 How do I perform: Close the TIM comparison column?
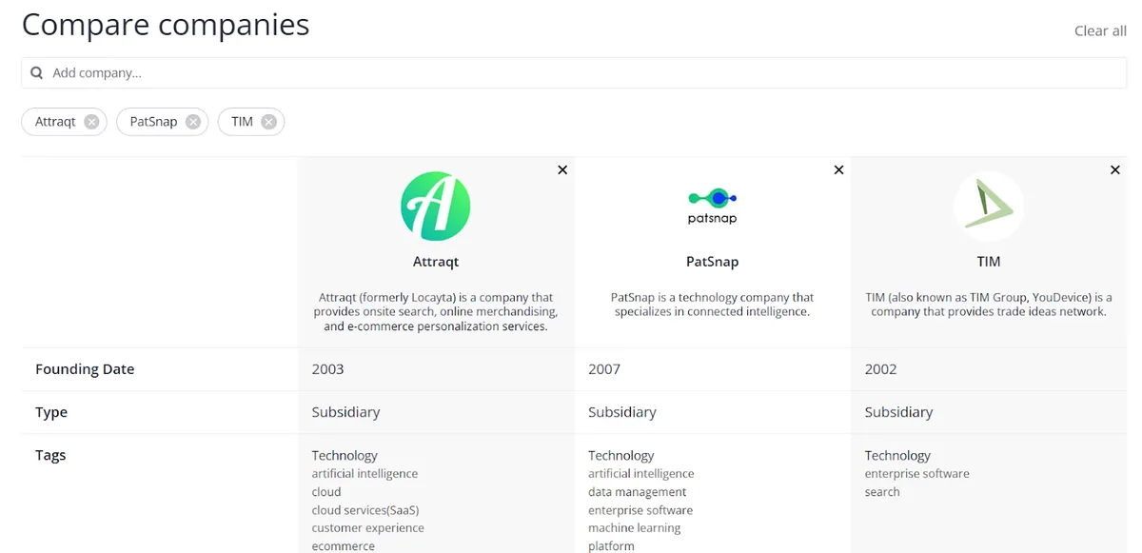click(x=1115, y=169)
